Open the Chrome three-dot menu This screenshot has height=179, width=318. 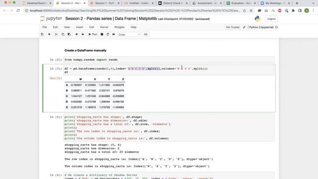point(314,10)
